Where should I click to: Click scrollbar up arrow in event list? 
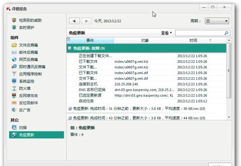[x=229, y=40]
